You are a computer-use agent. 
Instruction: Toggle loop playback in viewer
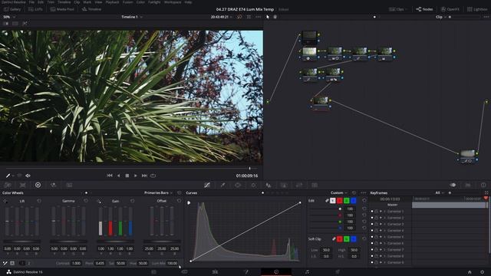[x=153, y=176]
